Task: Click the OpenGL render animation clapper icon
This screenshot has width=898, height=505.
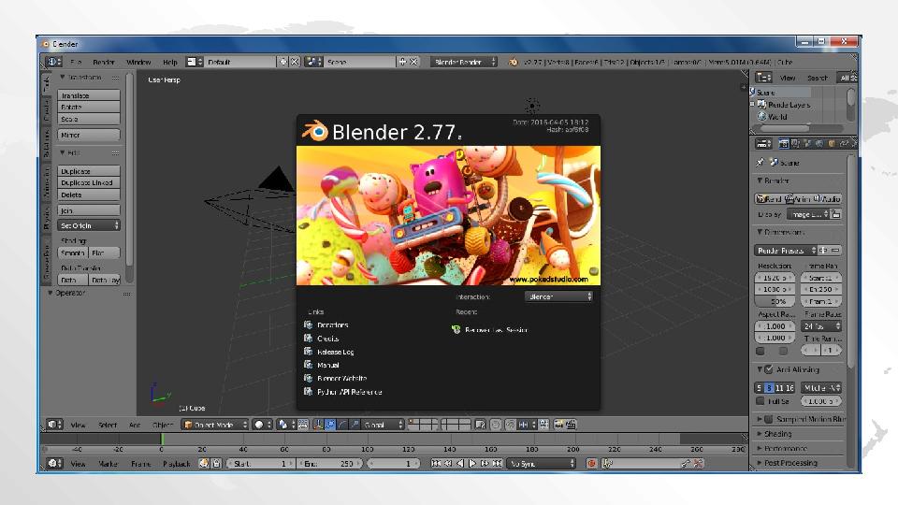Action: click(571, 425)
